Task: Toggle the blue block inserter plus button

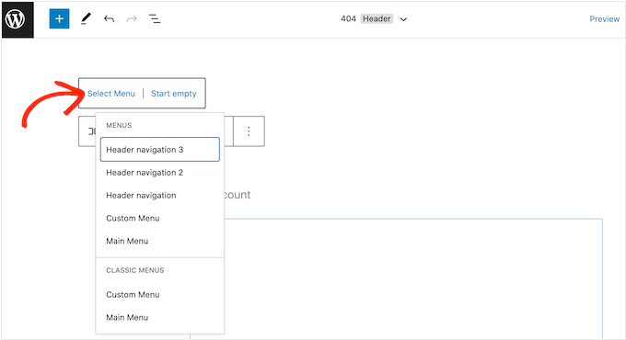Action: click(59, 18)
